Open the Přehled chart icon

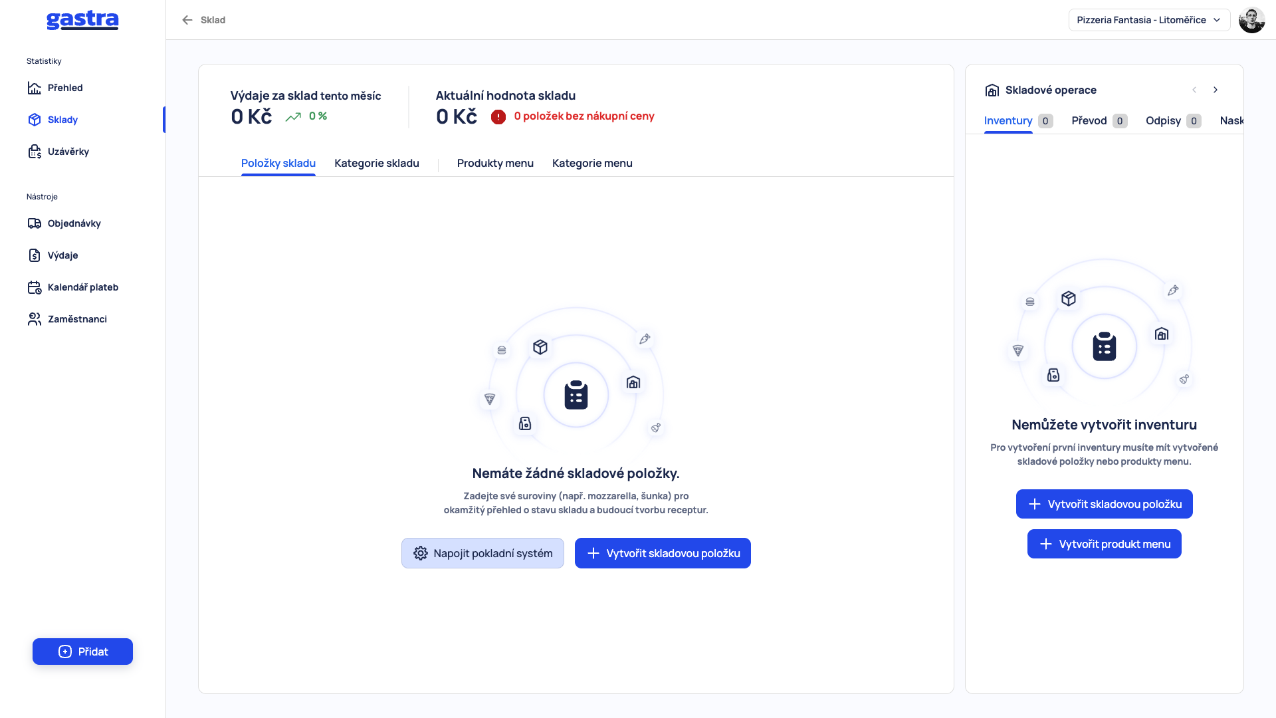(x=35, y=88)
